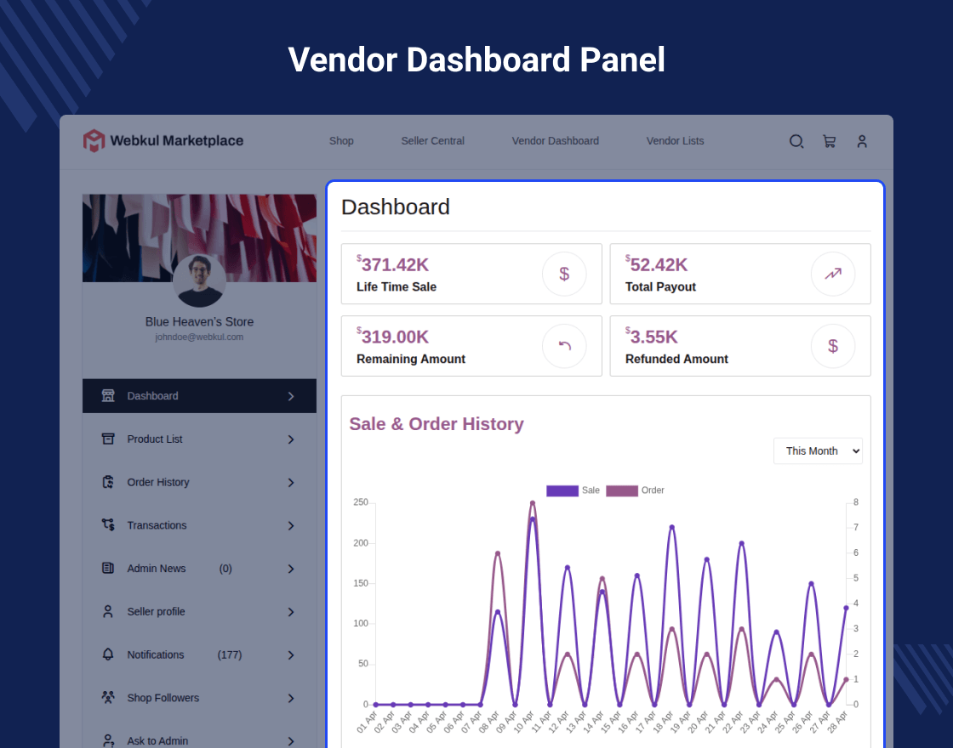Go to Shop in top navigation
The image size is (953, 748).
[x=341, y=141]
